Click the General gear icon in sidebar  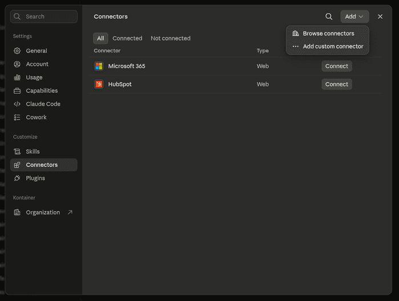(17, 51)
